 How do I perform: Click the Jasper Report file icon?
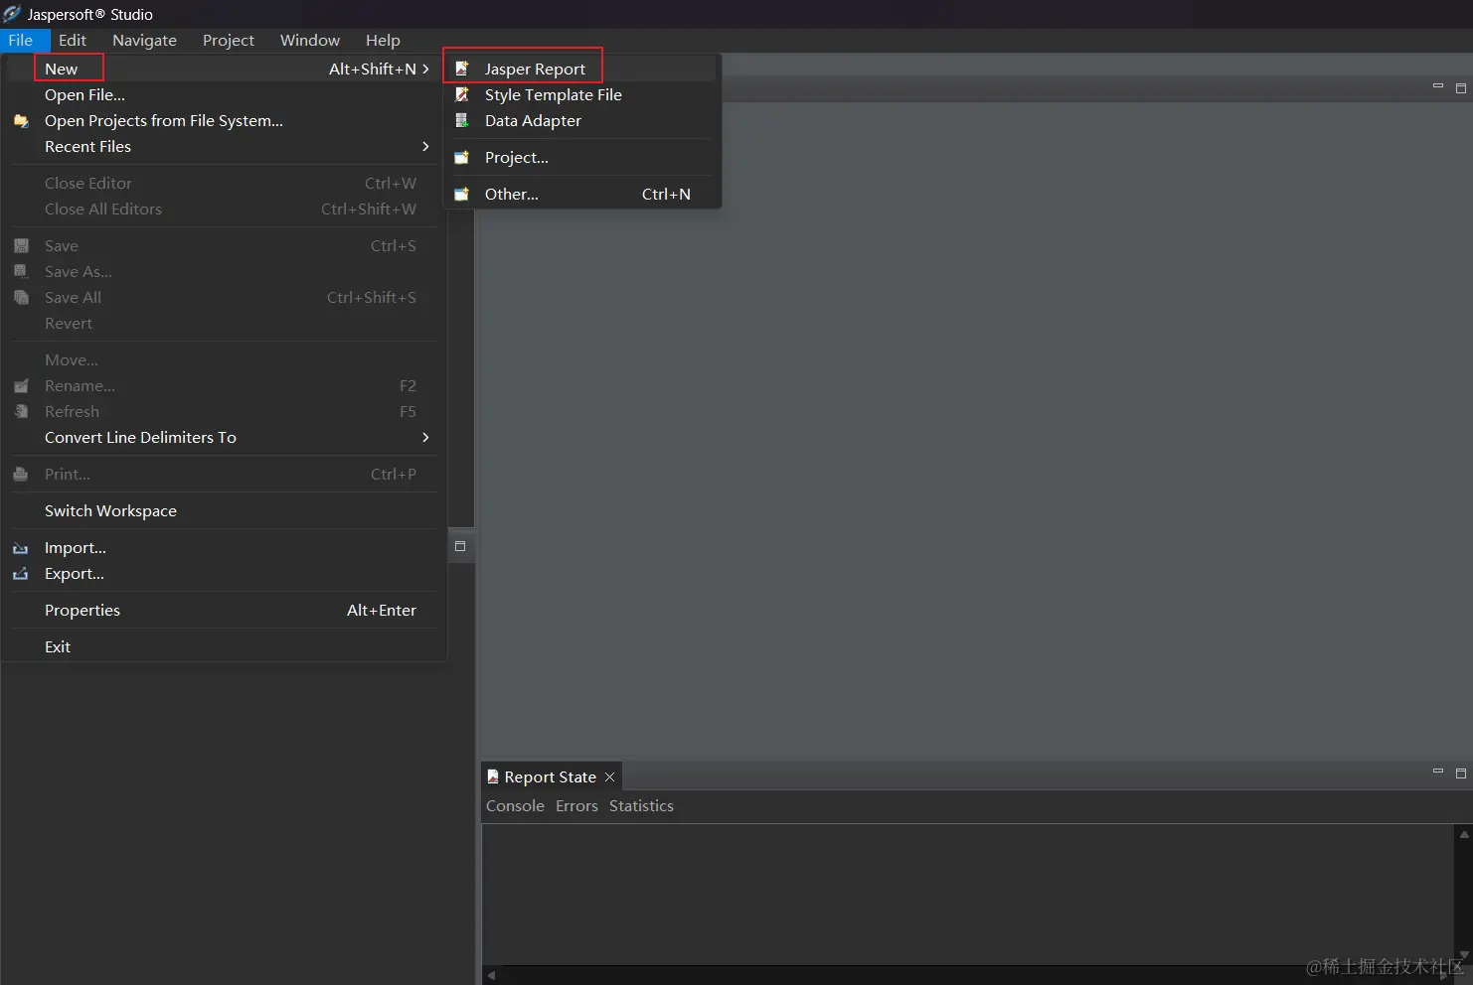[461, 69]
